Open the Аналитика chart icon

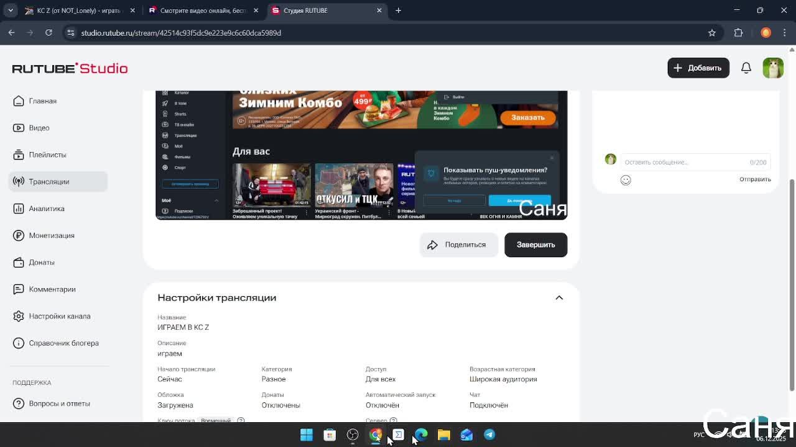click(x=19, y=209)
